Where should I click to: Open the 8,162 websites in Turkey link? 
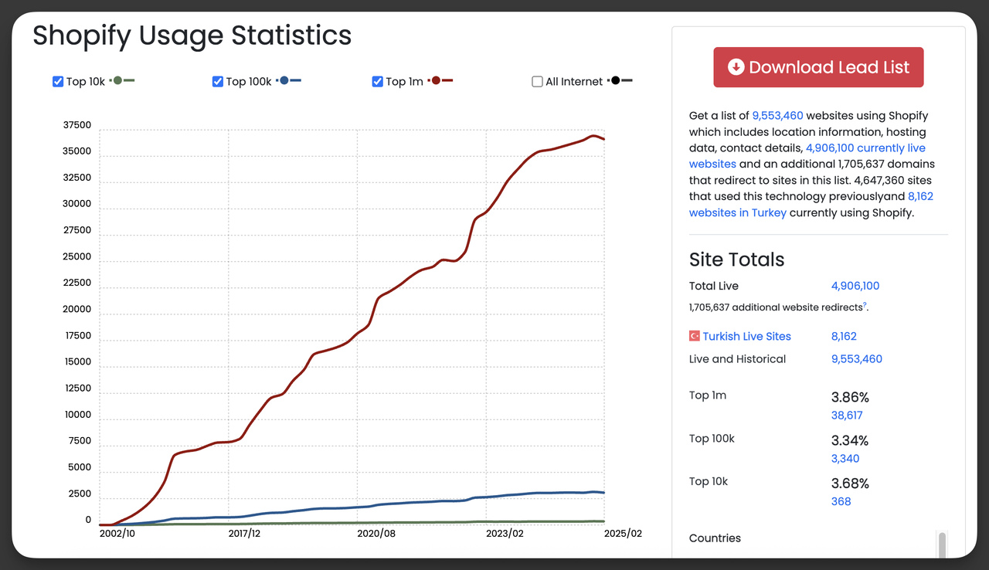point(811,205)
